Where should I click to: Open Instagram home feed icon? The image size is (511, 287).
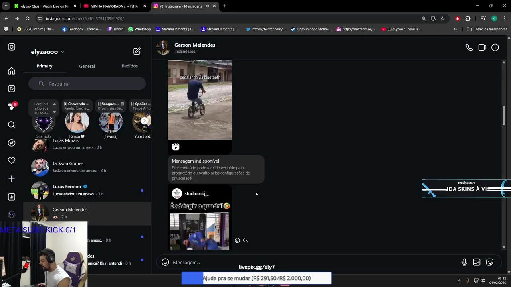click(x=12, y=71)
